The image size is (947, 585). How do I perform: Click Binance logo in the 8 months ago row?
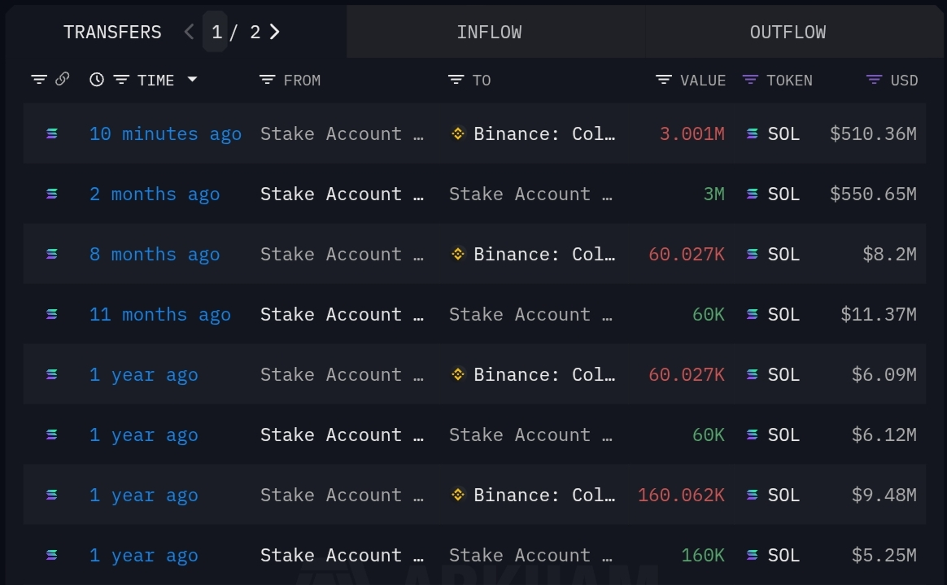click(x=458, y=254)
